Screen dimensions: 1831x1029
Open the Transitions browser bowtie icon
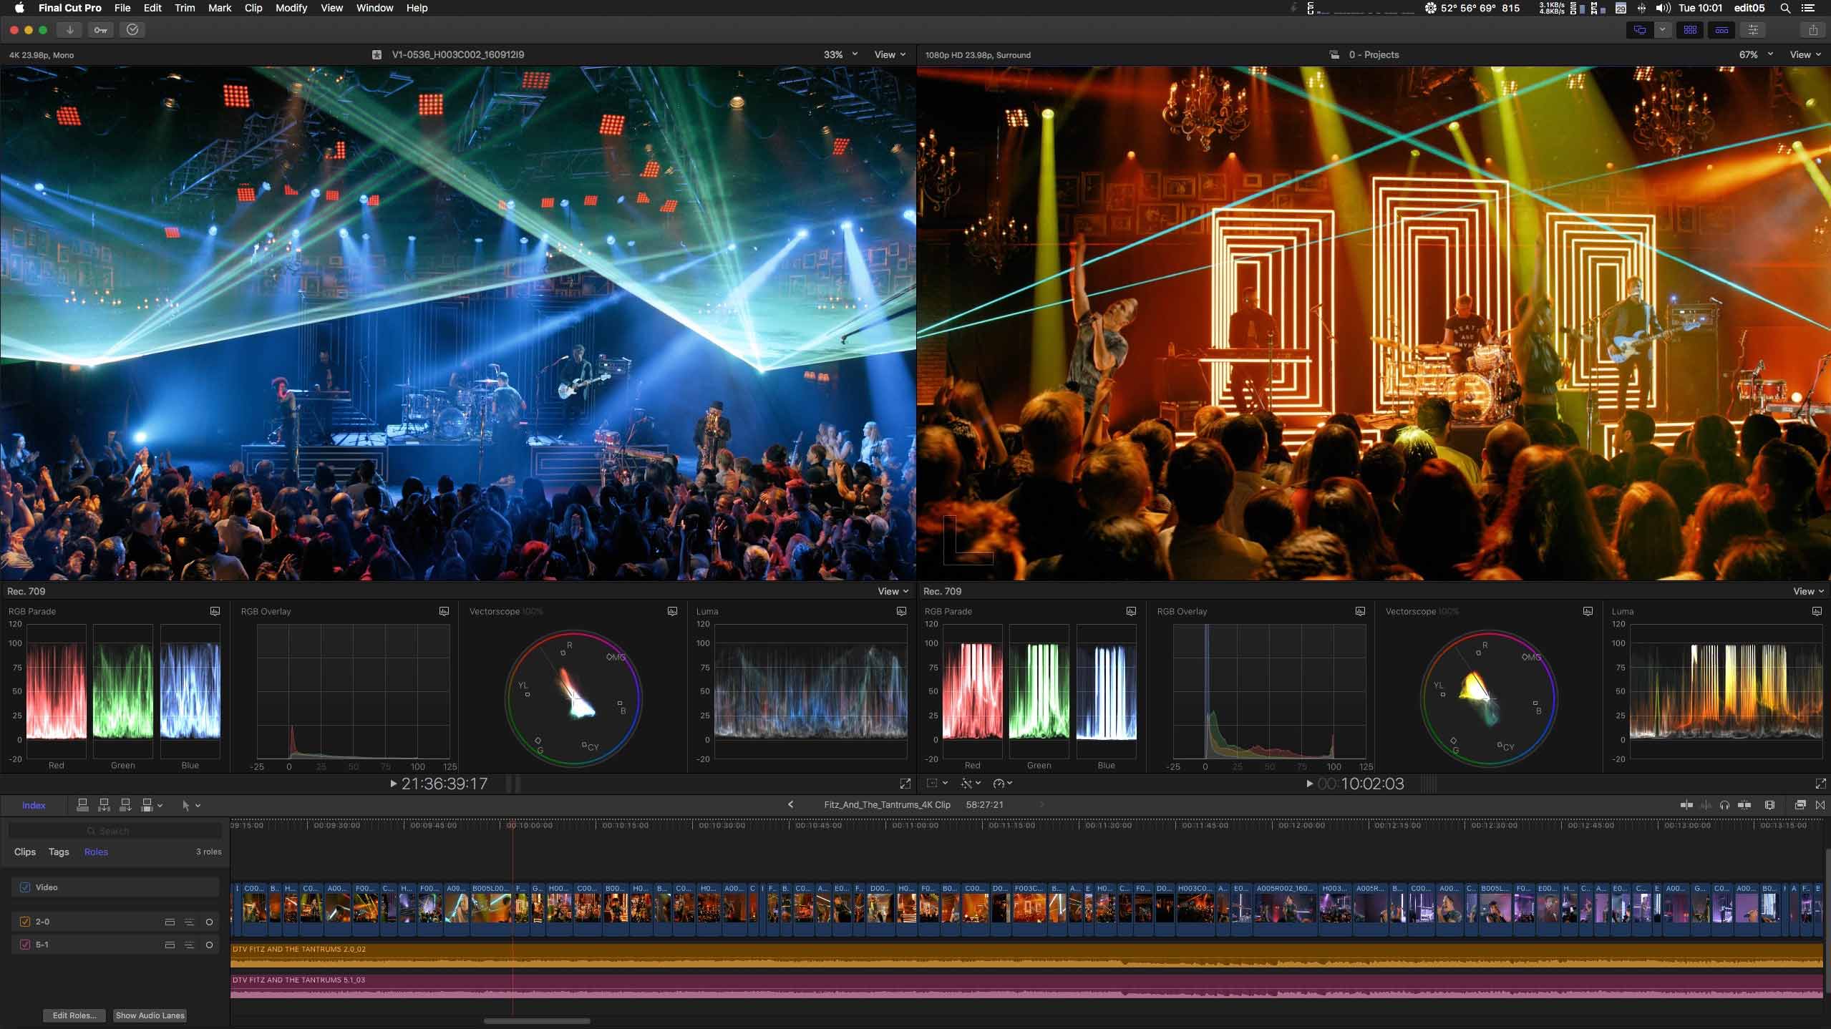pyautogui.click(x=1820, y=805)
